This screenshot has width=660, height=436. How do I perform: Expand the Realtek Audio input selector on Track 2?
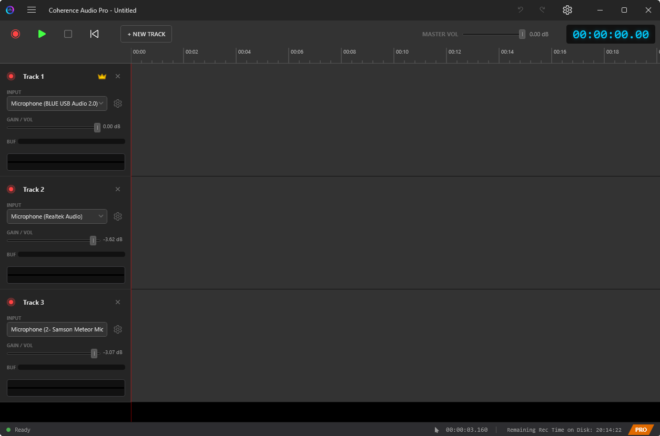point(56,216)
